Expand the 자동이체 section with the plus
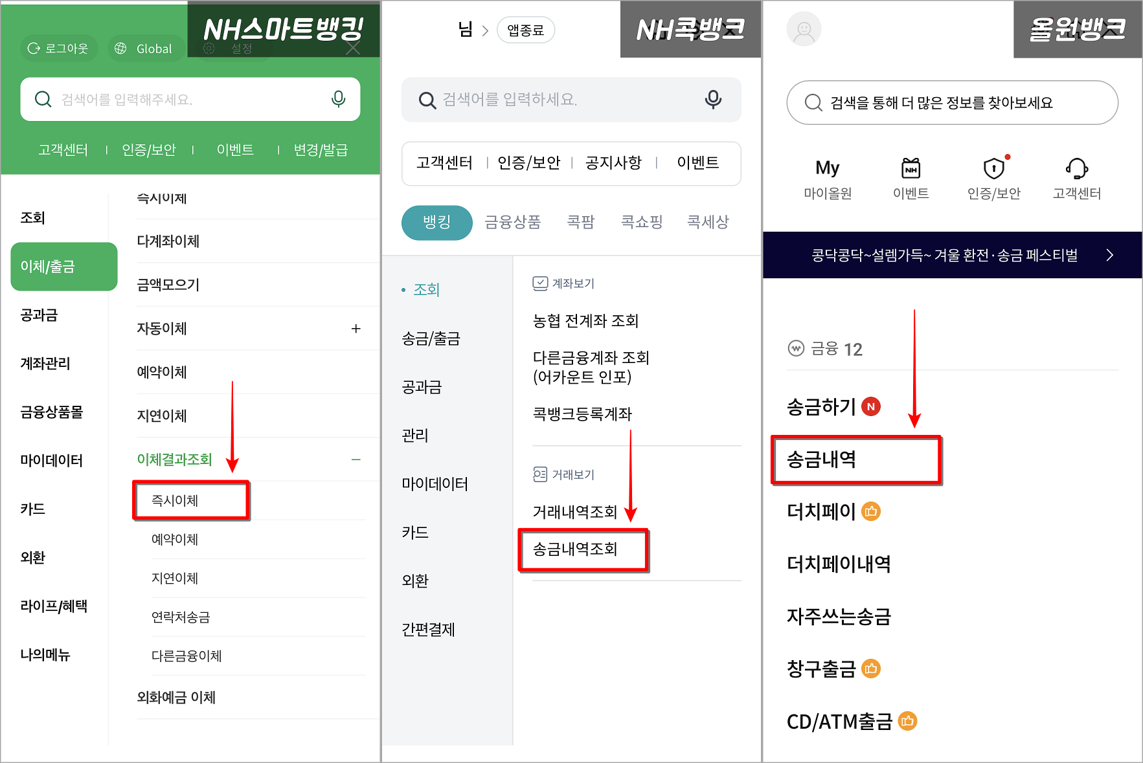The image size is (1143, 763). tap(356, 329)
